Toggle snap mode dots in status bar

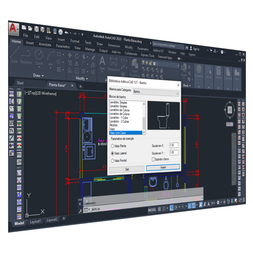tap(164, 208)
